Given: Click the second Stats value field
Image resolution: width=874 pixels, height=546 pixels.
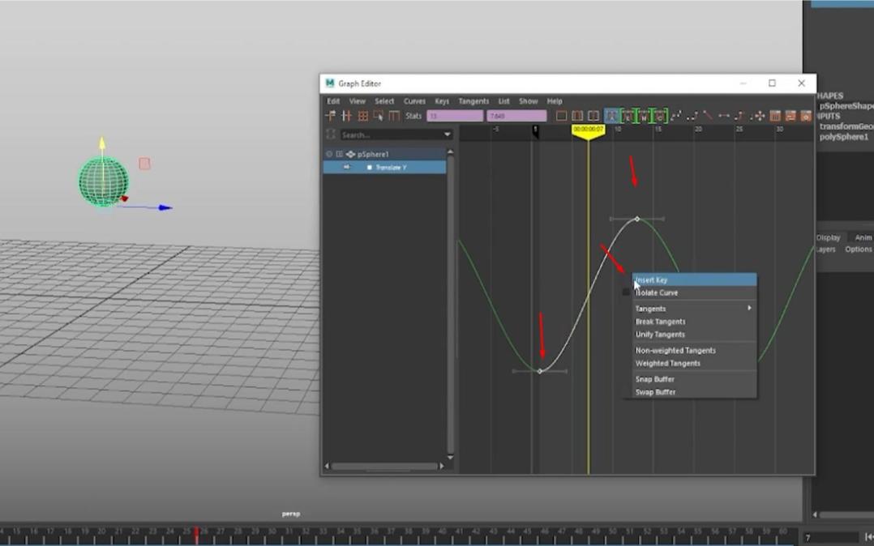Looking at the screenshot, I should coord(516,116).
